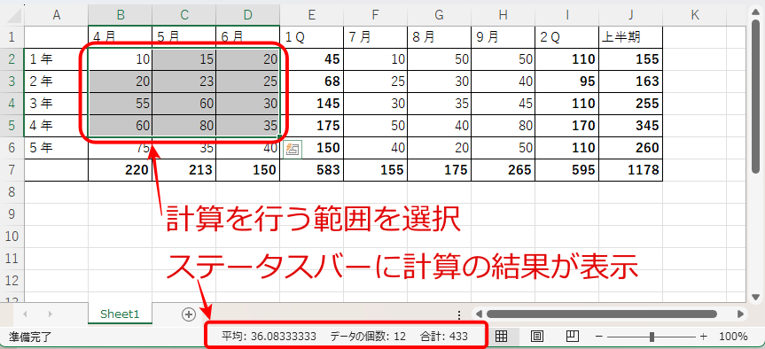
Task: Click the 100% zoom level
Action: [x=733, y=336]
